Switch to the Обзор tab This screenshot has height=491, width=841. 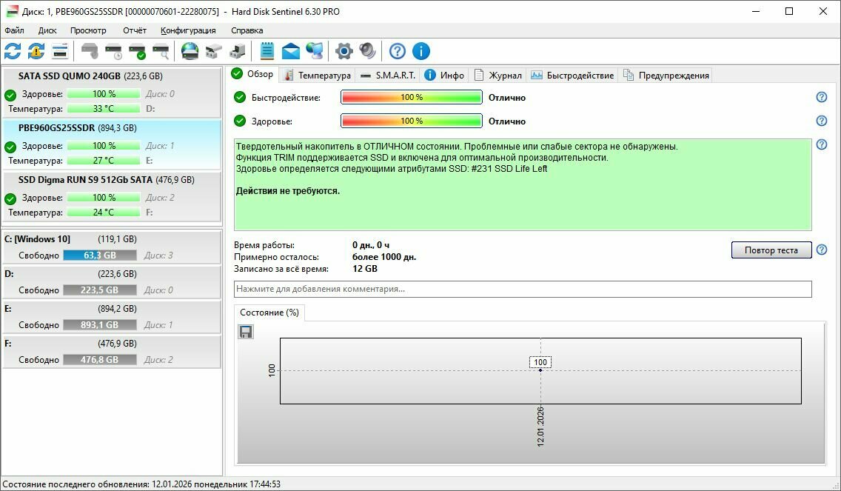pos(252,74)
